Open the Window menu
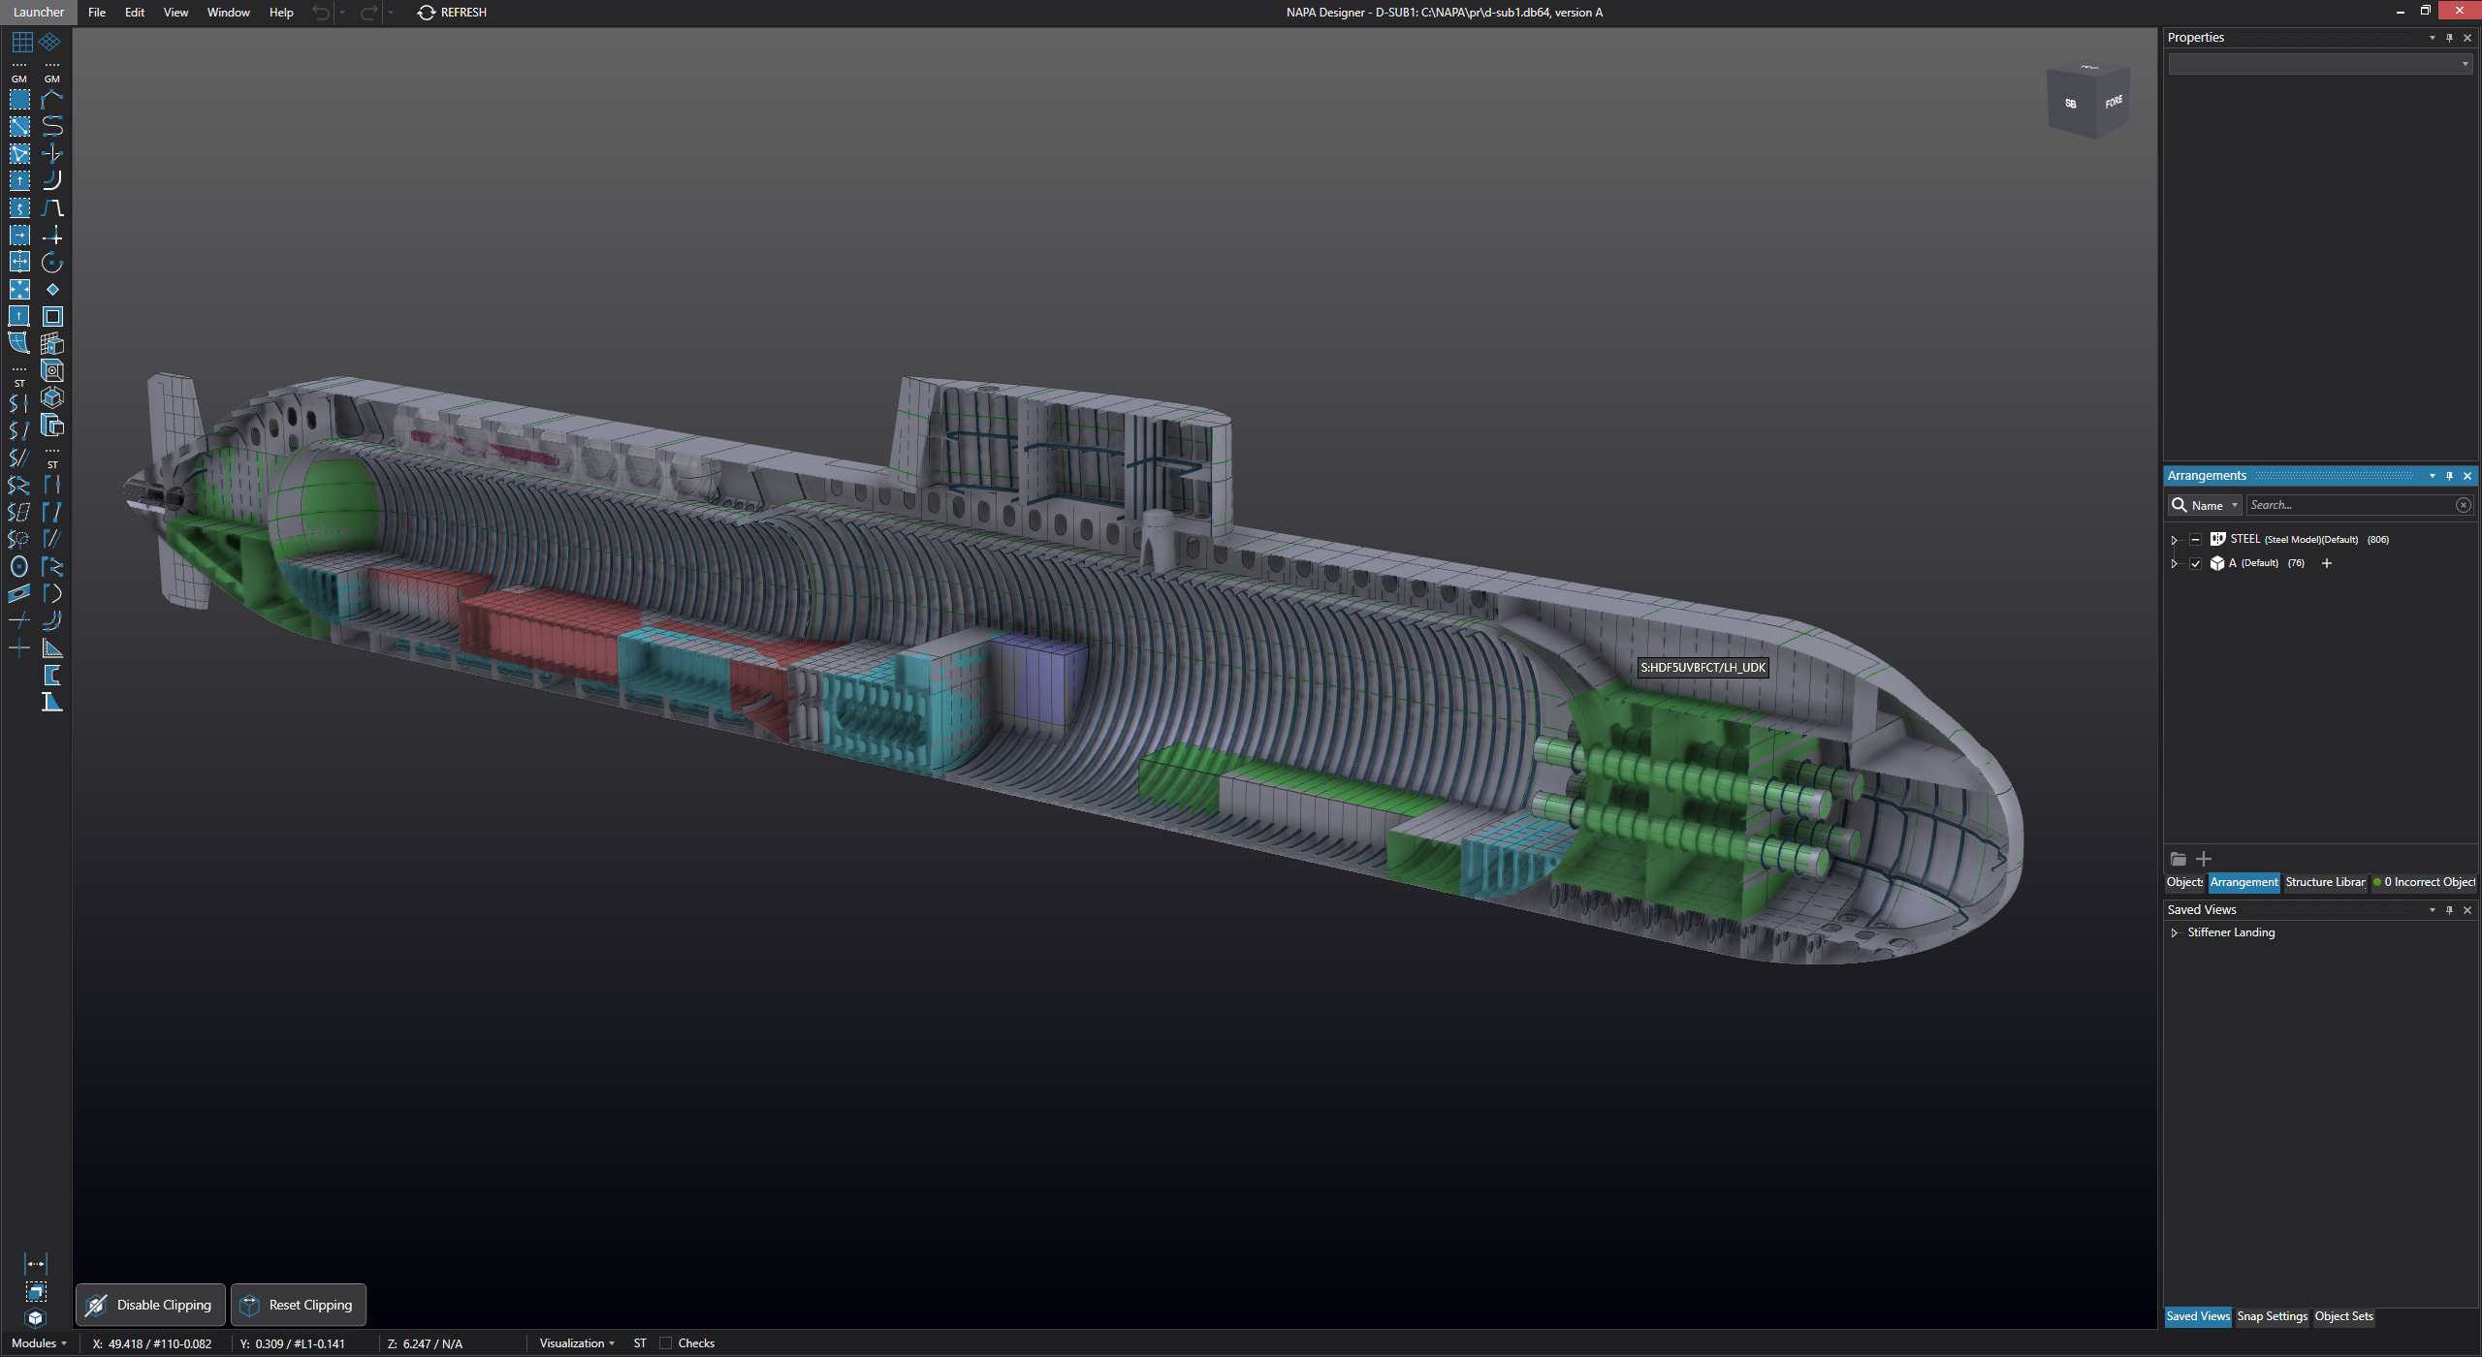Screen dimensions: 2482x1357 228,13
